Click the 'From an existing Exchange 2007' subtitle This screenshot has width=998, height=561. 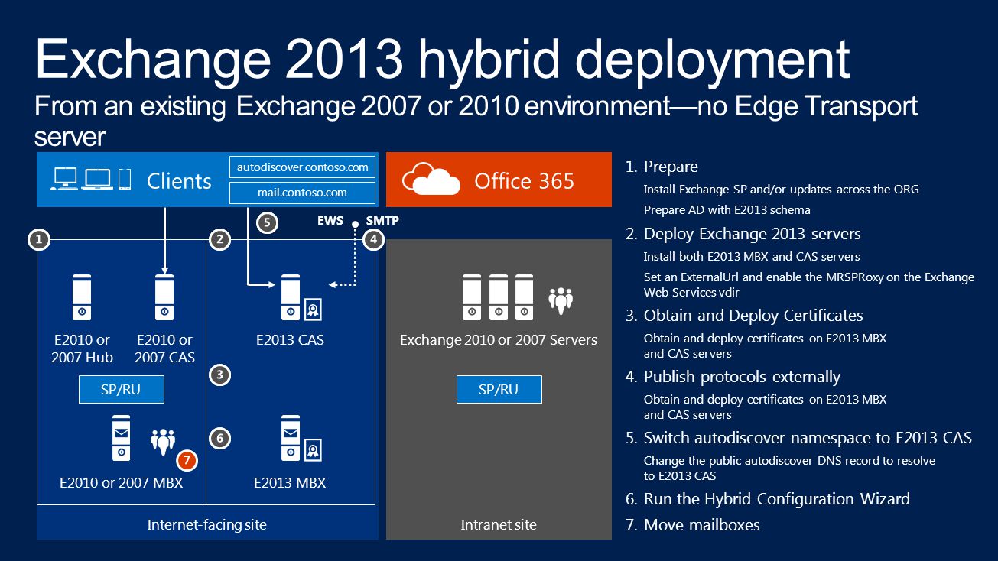click(476, 121)
